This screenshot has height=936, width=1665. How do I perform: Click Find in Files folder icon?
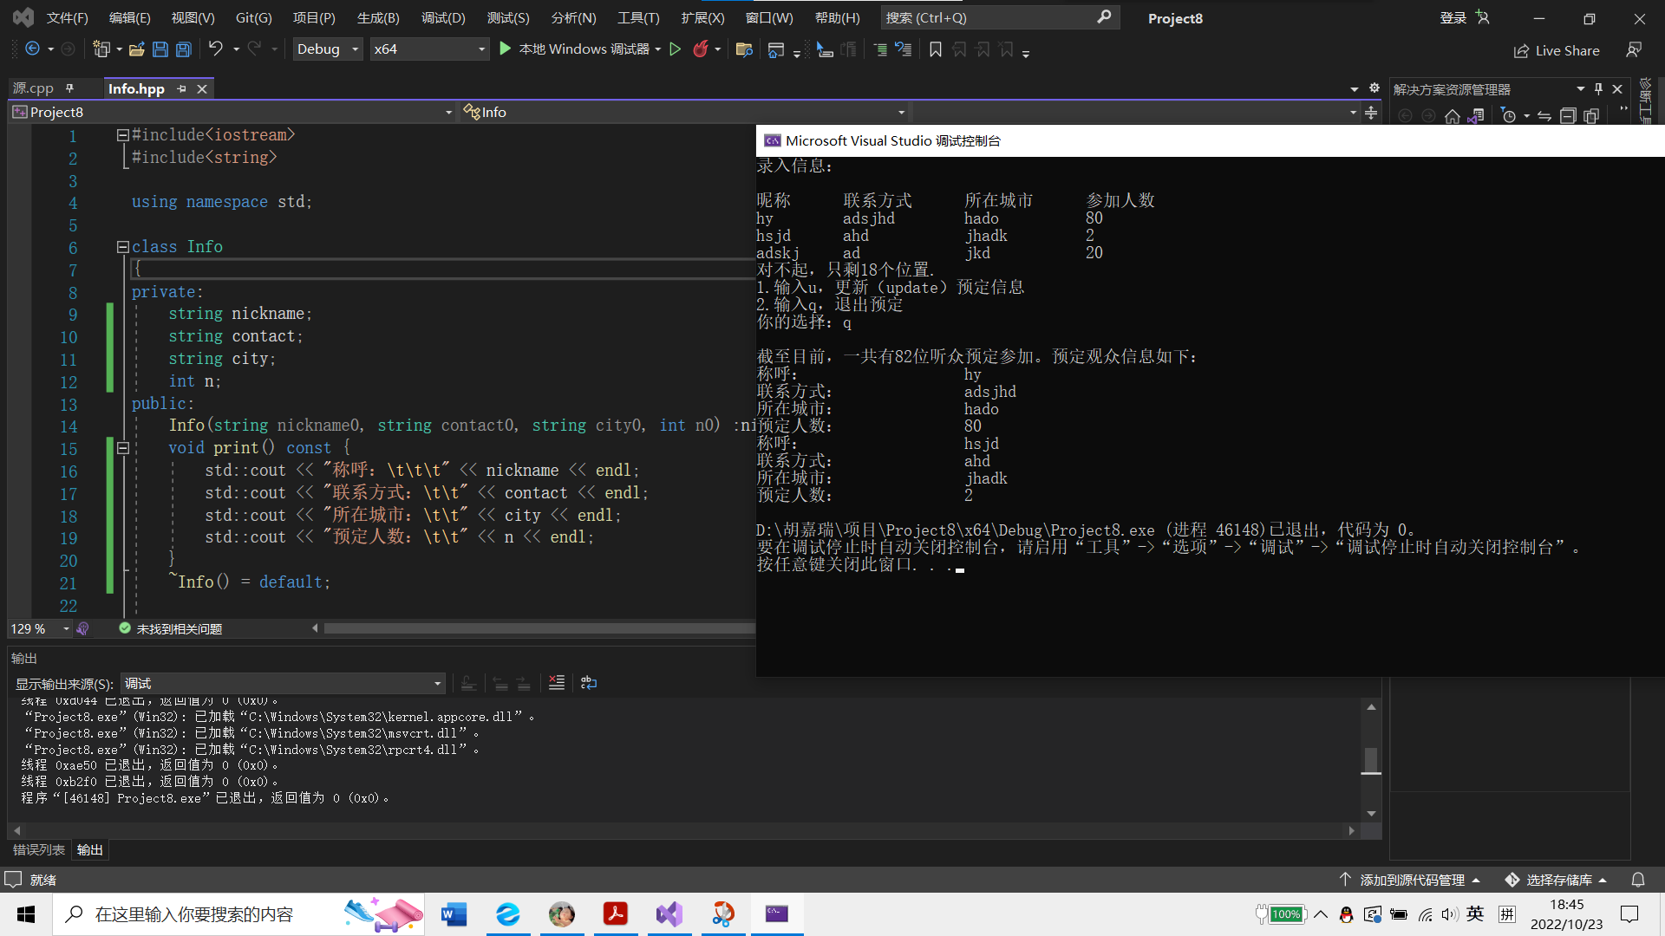743,49
